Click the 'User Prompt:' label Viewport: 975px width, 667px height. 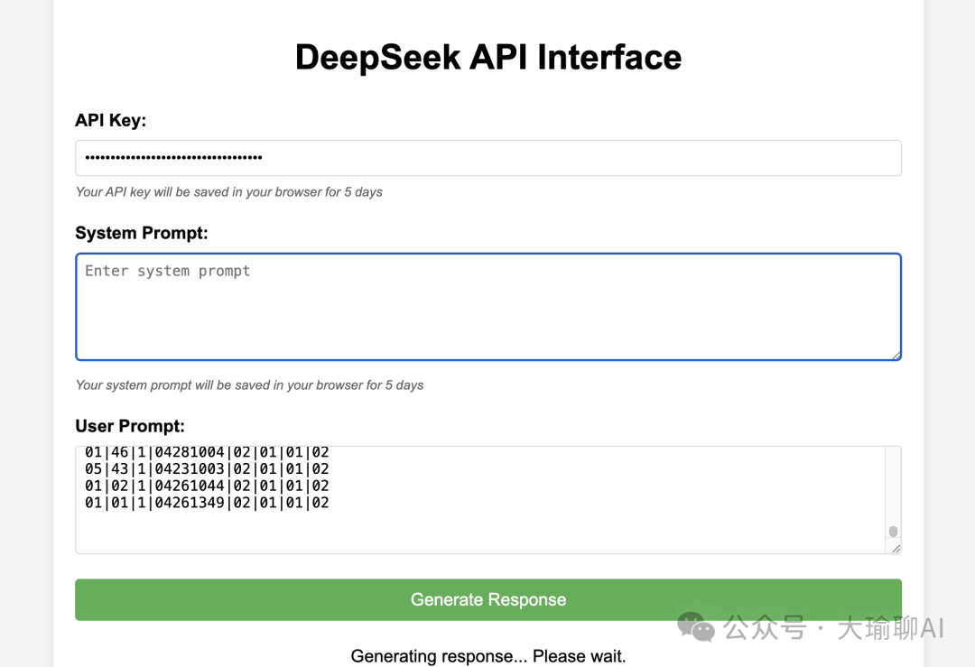pyautogui.click(x=130, y=426)
